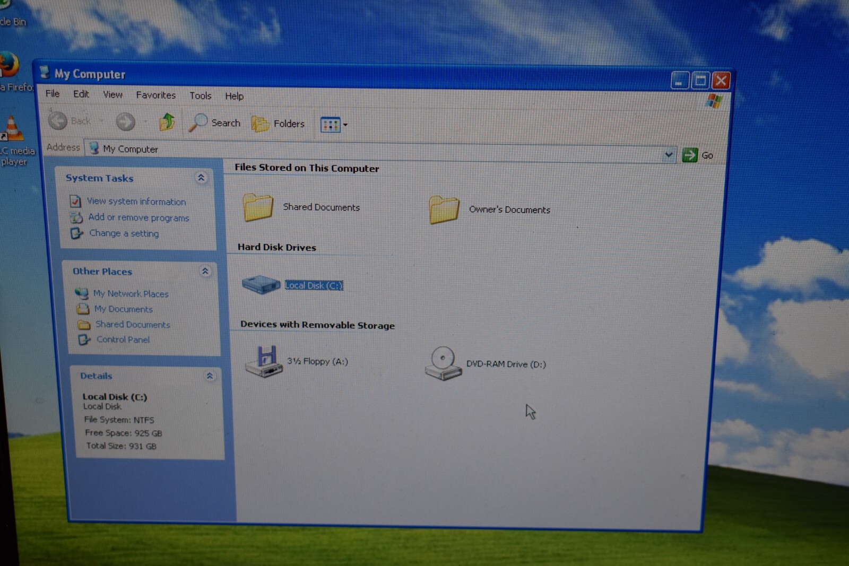Image resolution: width=849 pixels, height=566 pixels.
Task: Click the Control Panel icon in sidebar
Action: [x=84, y=339]
